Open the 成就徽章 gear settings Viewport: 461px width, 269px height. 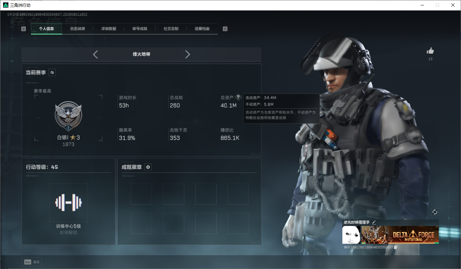[148, 167]
